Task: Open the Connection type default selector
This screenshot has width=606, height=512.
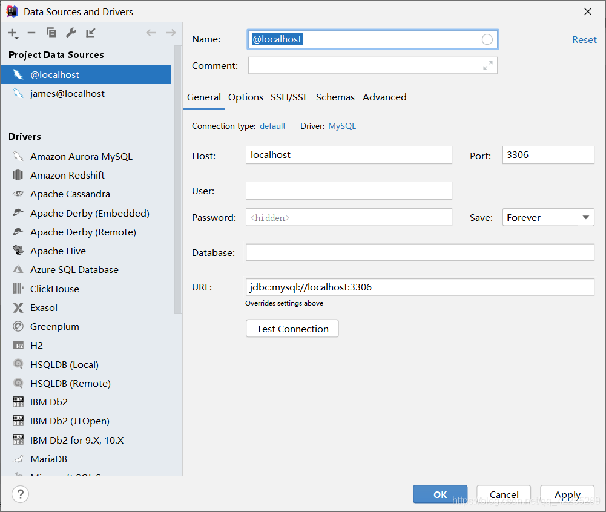Action: pos(272,126)
